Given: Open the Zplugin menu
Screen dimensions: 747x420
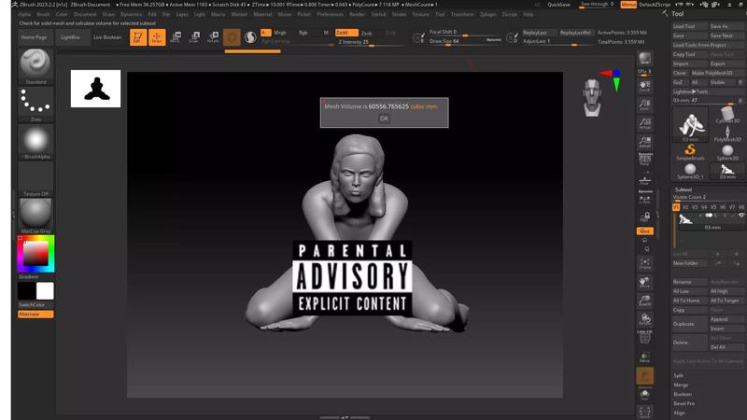Looking at the screenshot, I should 488,15.
